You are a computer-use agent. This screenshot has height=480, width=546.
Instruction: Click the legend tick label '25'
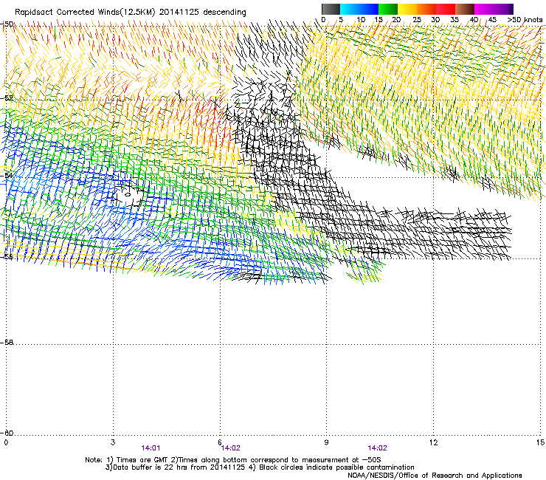tap(417, 20)
